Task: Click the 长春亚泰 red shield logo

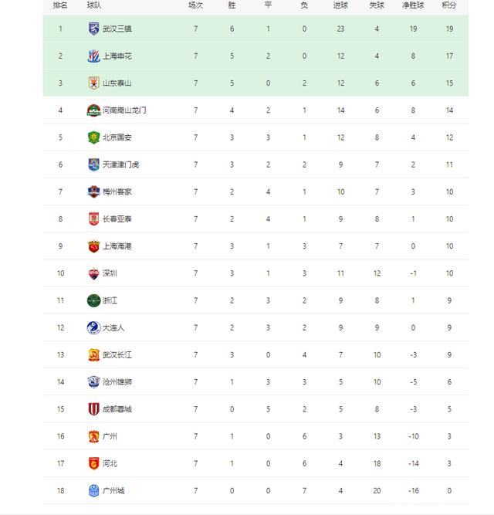Action: click(93, 219)
